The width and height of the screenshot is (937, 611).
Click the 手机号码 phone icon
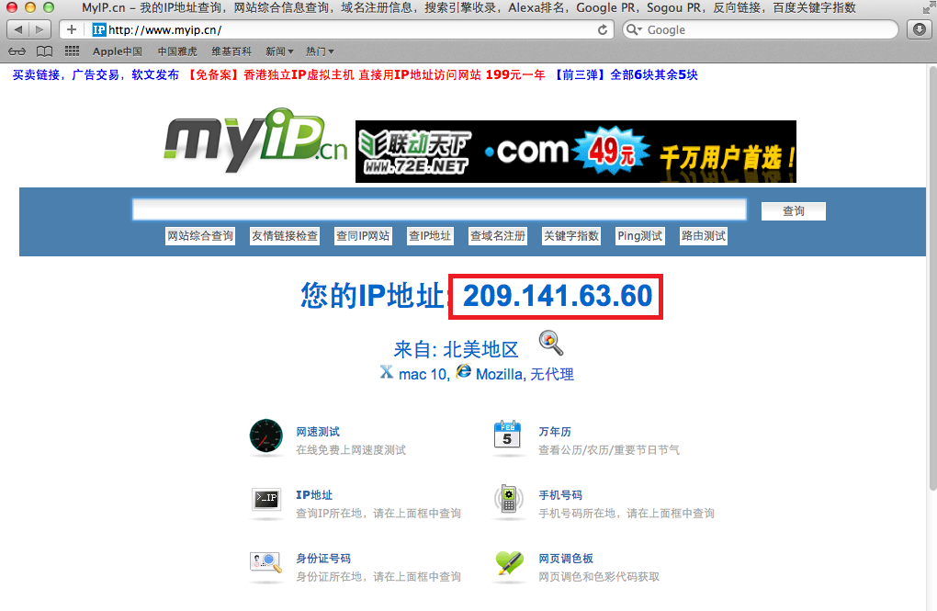coord(508,500)
